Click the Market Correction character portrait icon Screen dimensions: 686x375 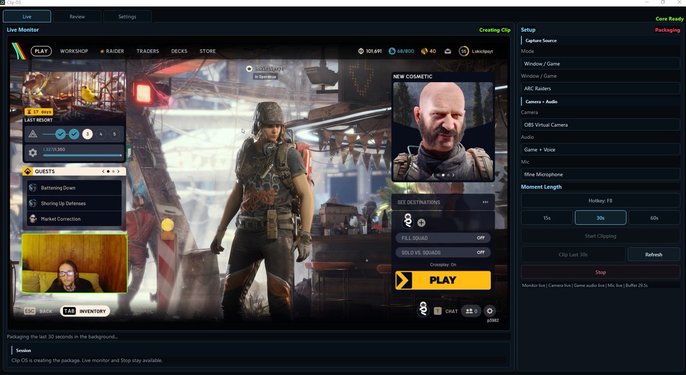point(33,218)
